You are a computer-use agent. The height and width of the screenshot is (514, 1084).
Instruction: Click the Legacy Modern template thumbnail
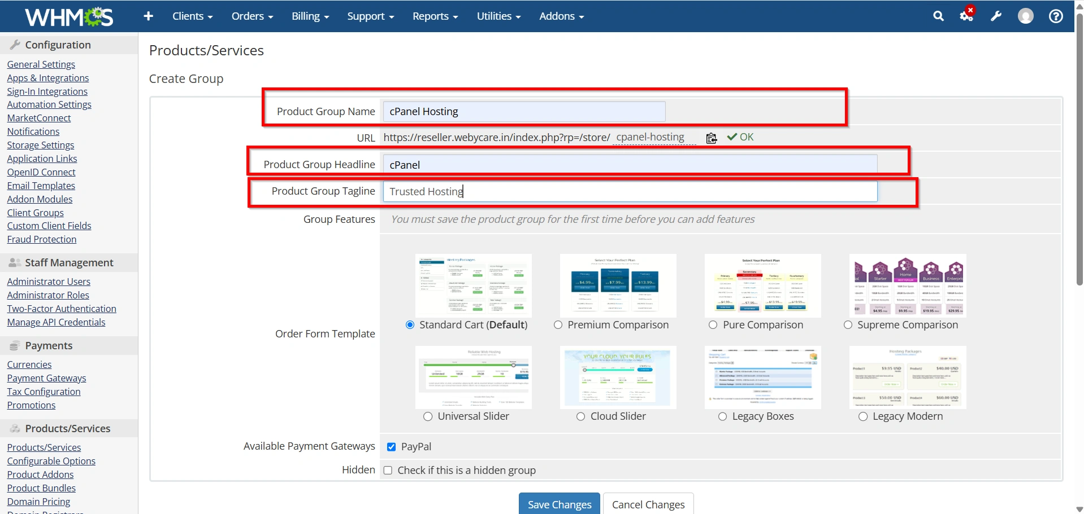pyautogui.click(x=908, y=377)
